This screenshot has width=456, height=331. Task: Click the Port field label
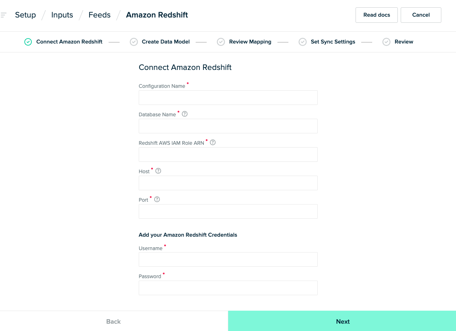[143, 200]
